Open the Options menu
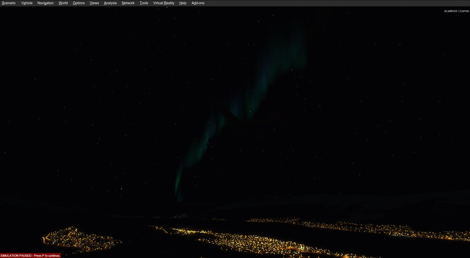This screenshot has width=470, height=258. click(79, 3)
